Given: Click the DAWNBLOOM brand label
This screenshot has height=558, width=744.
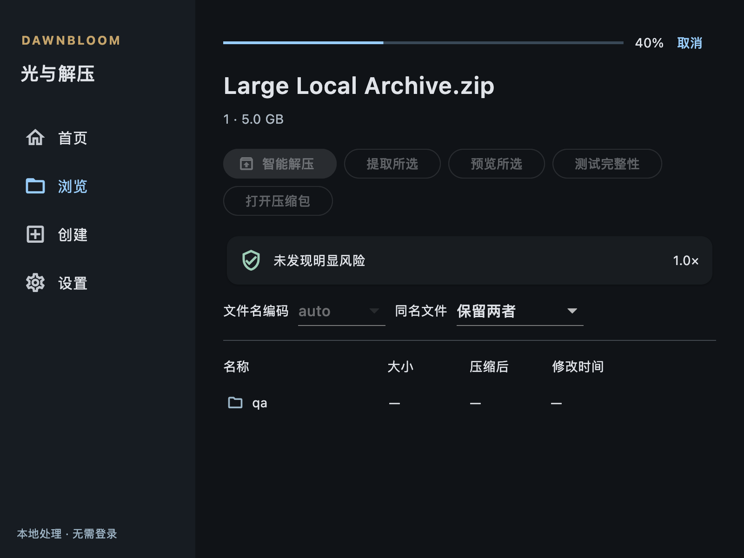Looking at the screenshot, I should click(x=71, y=40).
